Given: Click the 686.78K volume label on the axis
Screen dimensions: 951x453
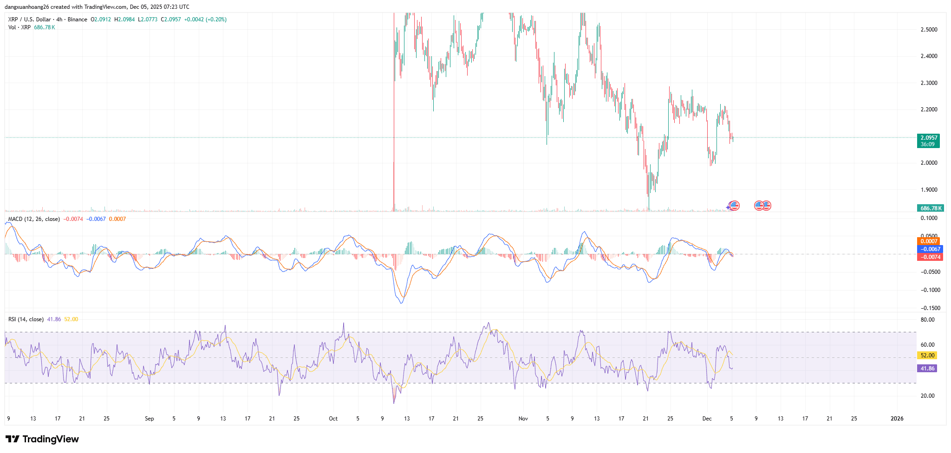Looking at the screenshot, I should click(x=931, y=208).
